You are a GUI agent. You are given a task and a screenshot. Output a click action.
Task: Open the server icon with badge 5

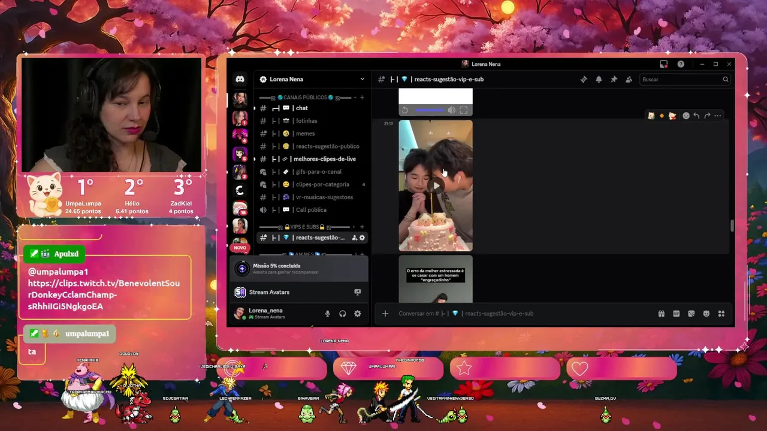(240, 154)
